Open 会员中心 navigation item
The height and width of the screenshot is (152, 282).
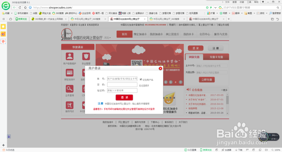click(205, 34)
